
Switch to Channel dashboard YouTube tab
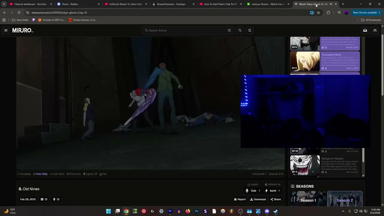pyautogui.click(x=31, y=4)
